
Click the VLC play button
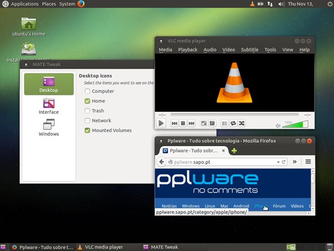point(161,123)
